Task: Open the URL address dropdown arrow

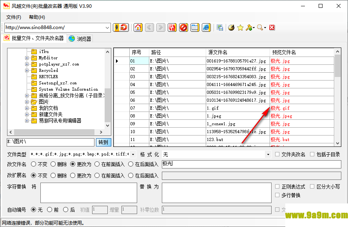Action: coord(107,28)
